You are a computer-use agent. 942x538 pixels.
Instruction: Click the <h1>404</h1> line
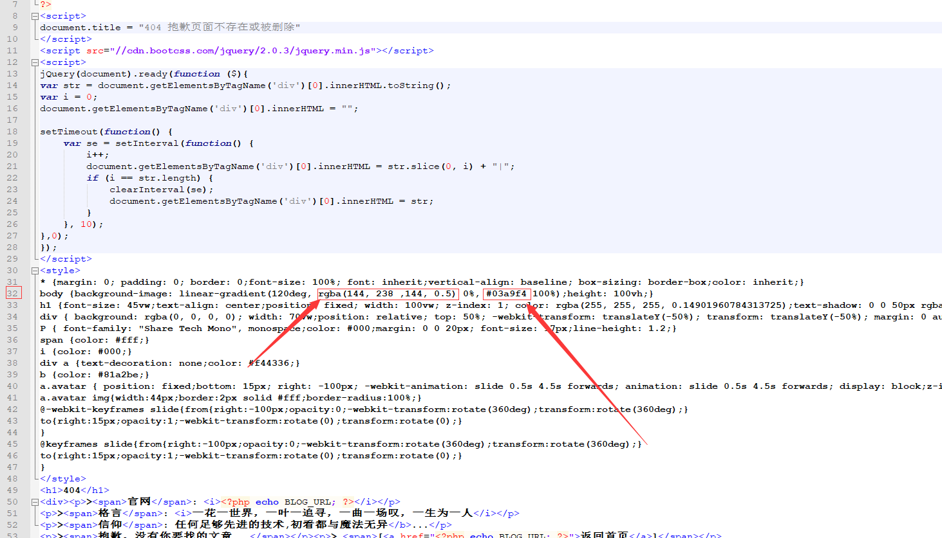pos(75,490)
